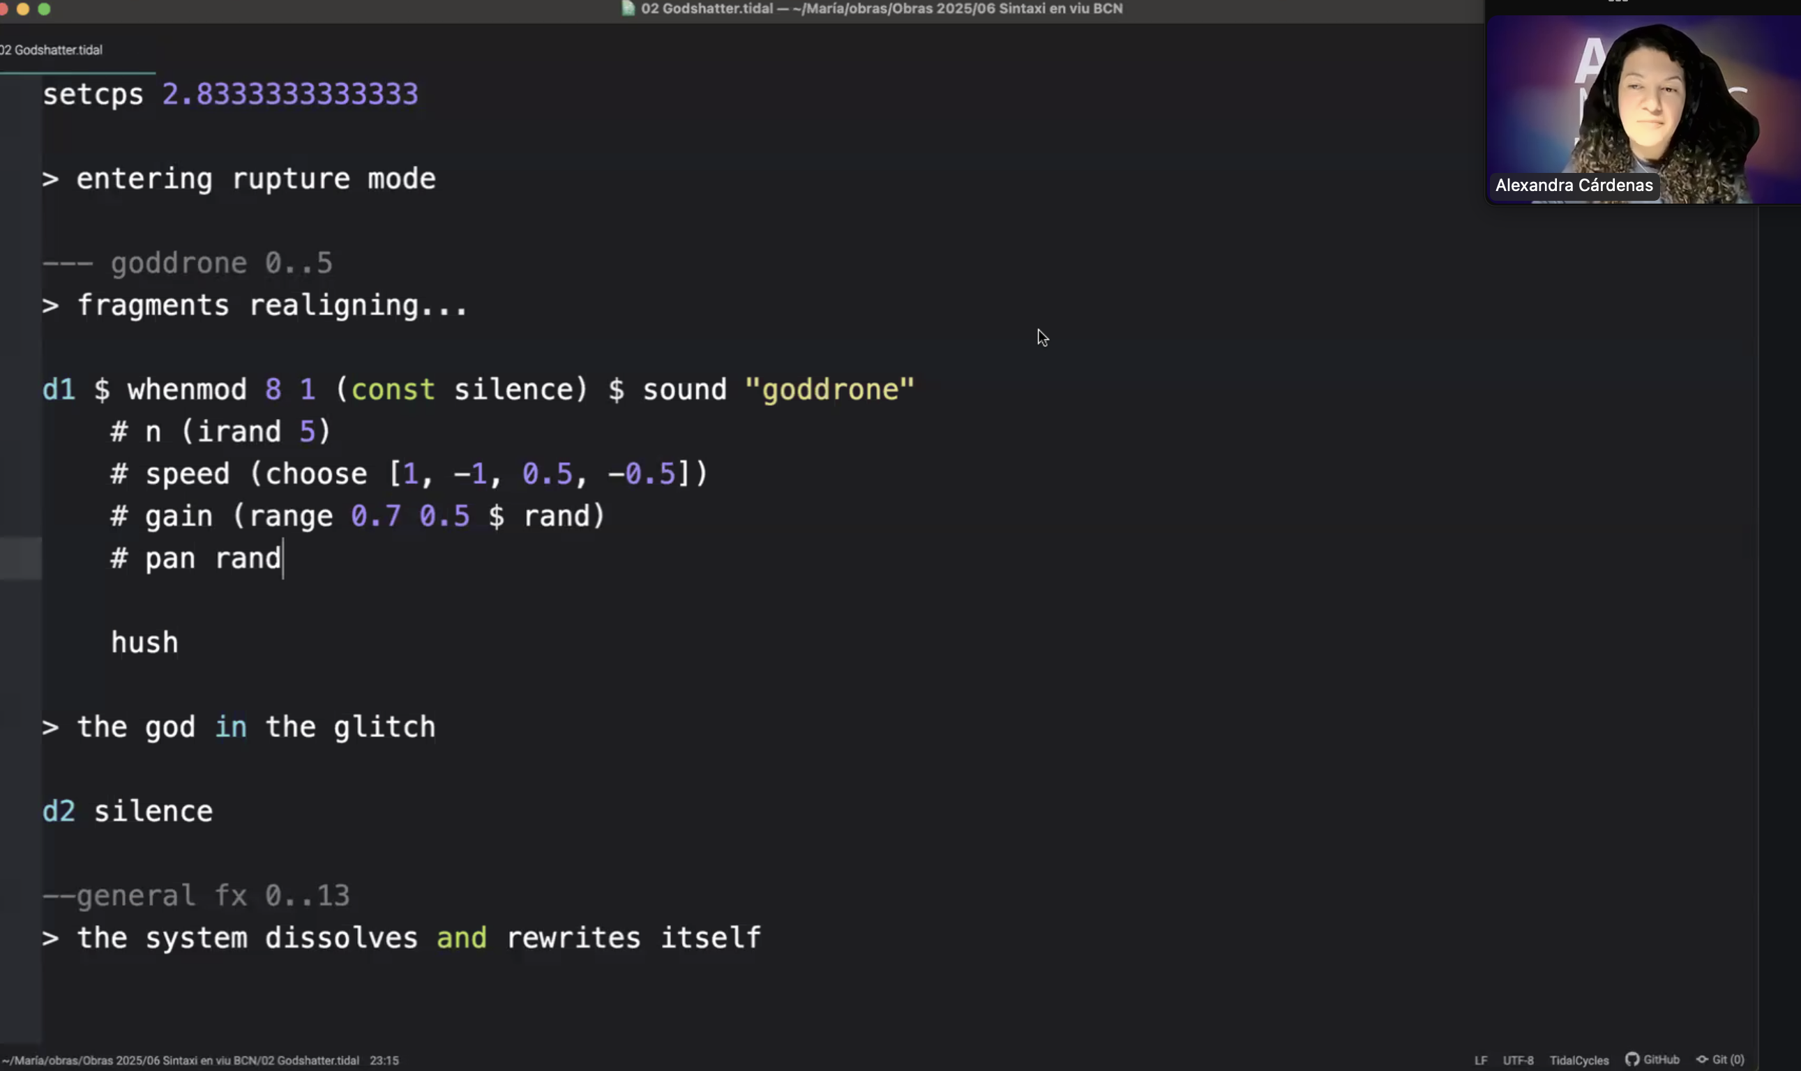Image resolution: width=1801 pixels, height=1071 pixels.
Task: Click the yellow minimize window button
Action: coord(23,8)
